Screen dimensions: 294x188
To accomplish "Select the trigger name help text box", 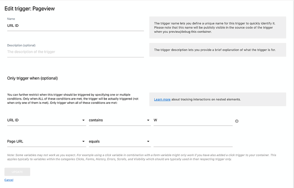I will tap(218, 28).
